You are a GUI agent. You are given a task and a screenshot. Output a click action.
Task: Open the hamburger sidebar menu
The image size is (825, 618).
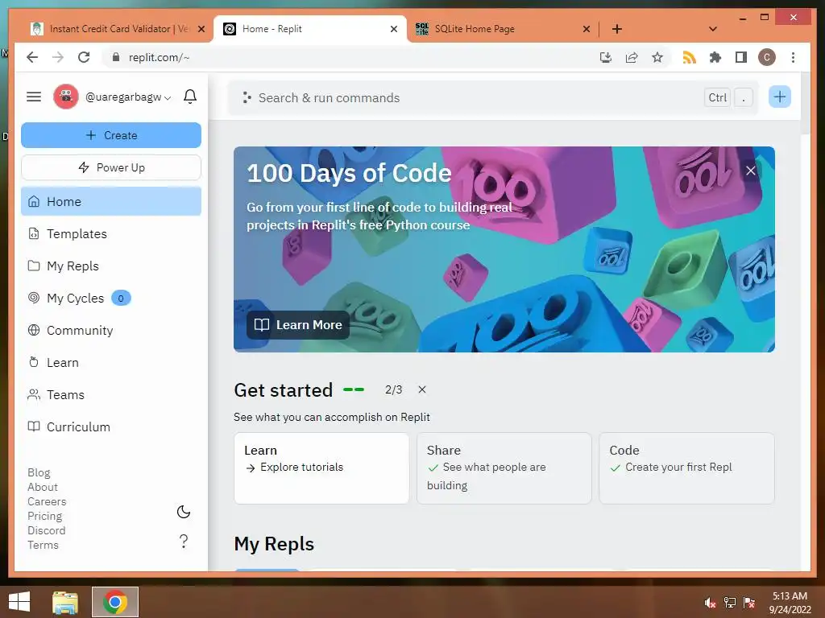click(x=34, y=97)
